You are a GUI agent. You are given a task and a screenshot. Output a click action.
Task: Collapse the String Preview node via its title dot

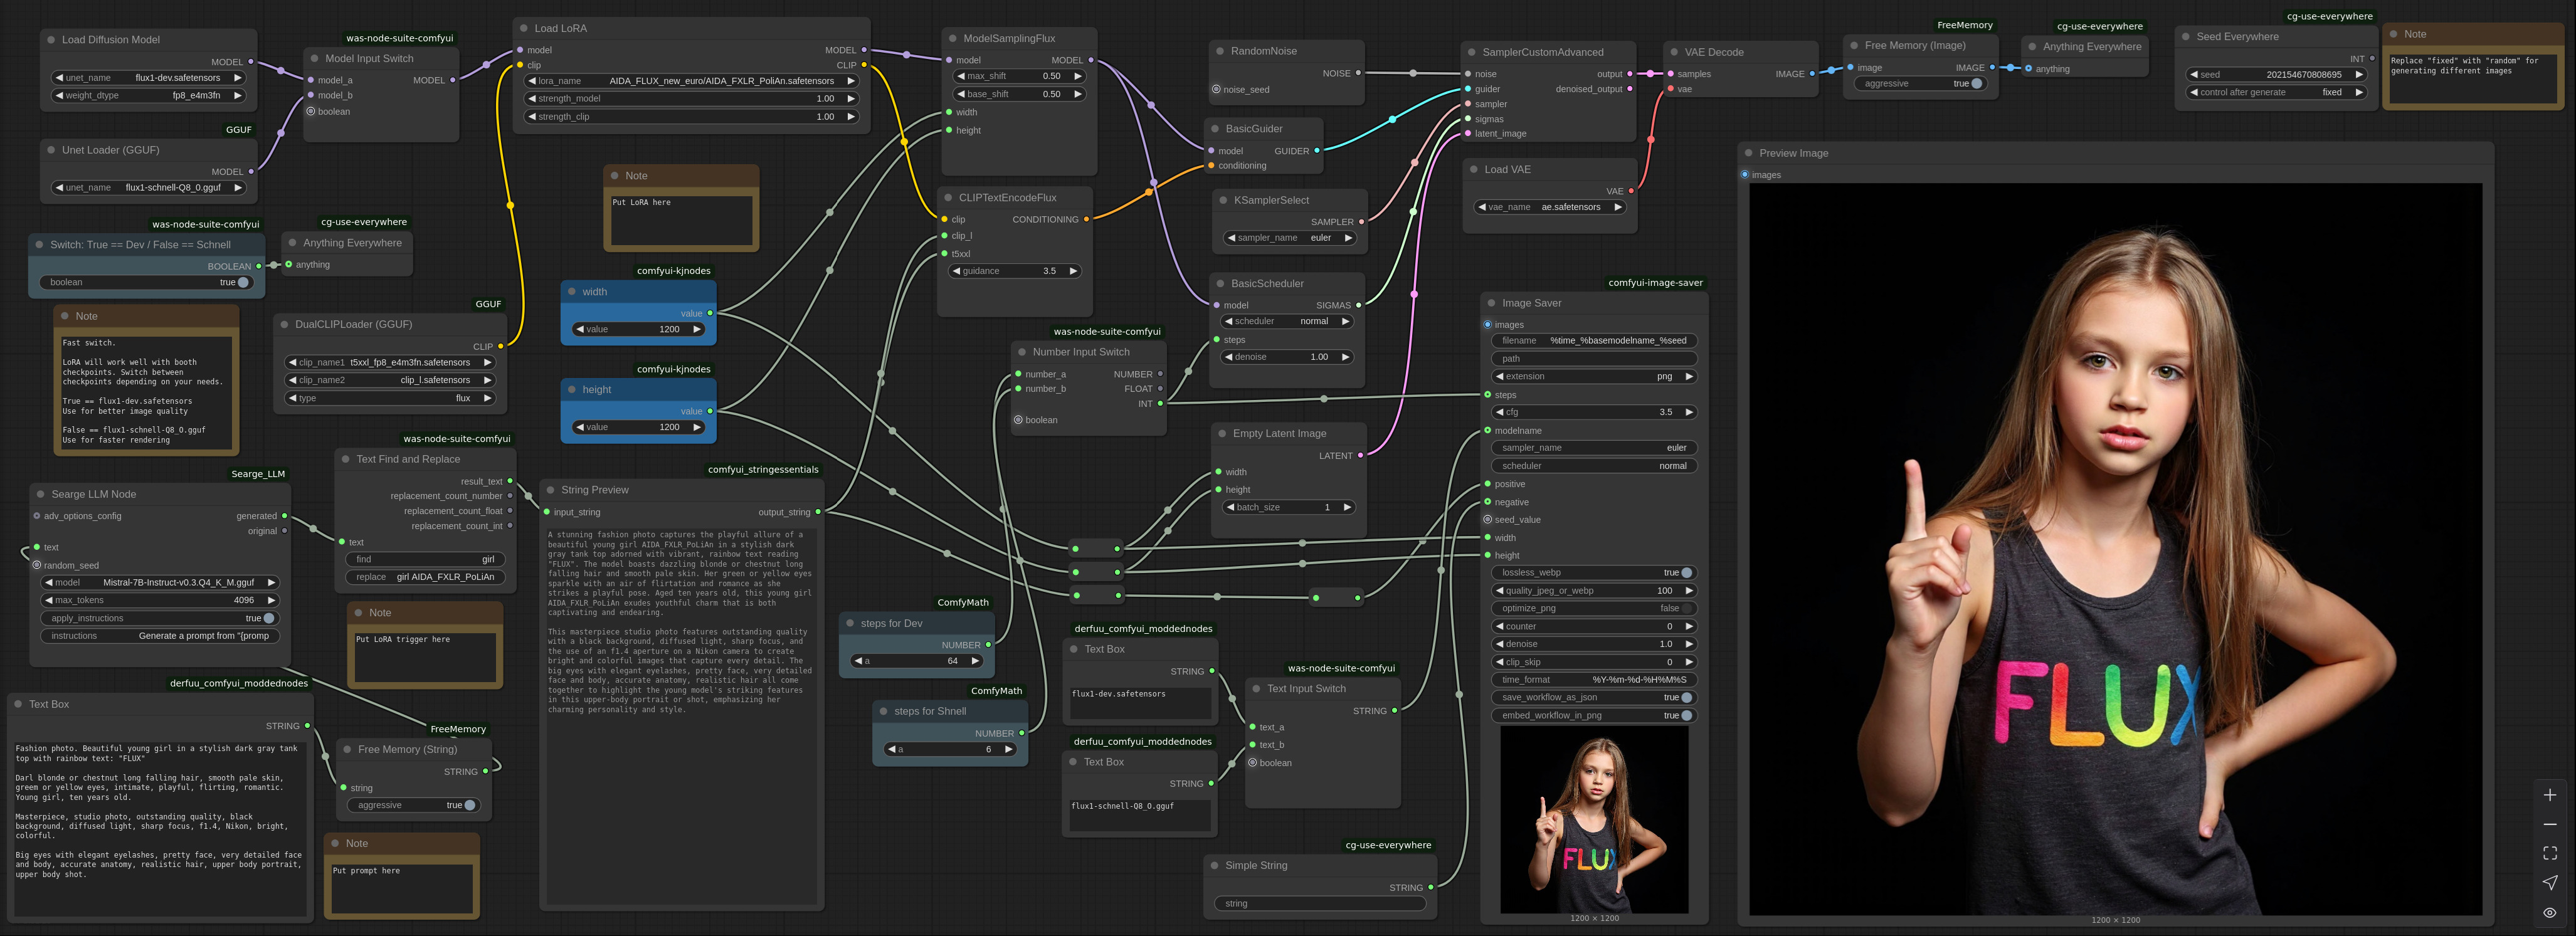550,490
